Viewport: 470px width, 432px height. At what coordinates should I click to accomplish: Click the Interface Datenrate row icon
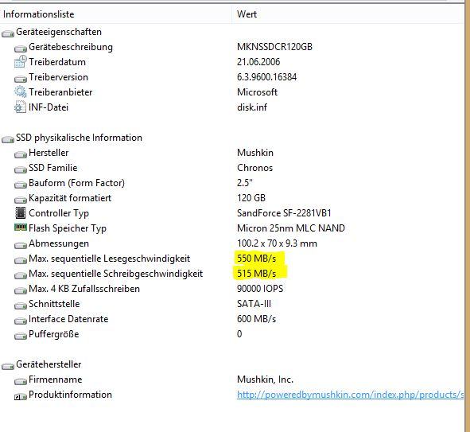pyautogui.click(x=21, y=321)
